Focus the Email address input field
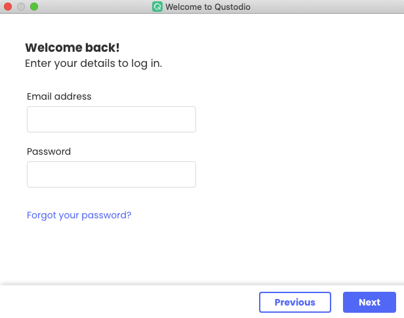This screenshot has width=404, height=318. [x=111, y=119]
